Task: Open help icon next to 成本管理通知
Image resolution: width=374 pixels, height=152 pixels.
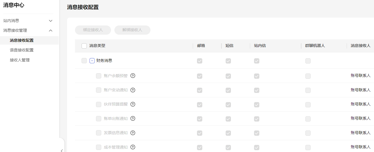Action: pyautogui.click(x=133, y=147)
